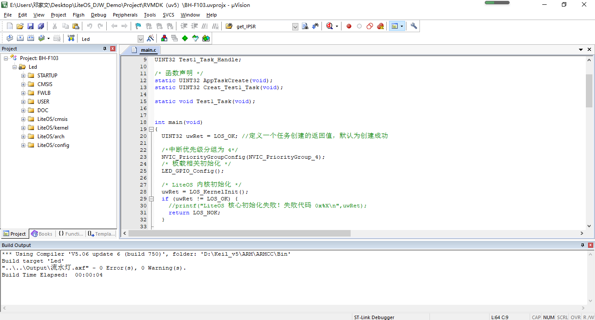Insert breakpoint red circle icon

pos(349,26)
